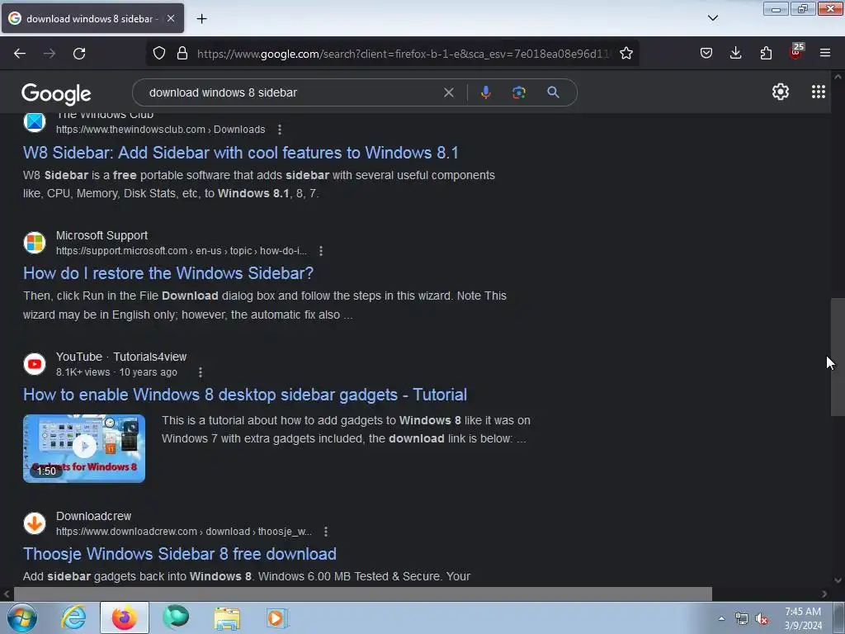Submit search with magnifying glass

coord(553,92)
